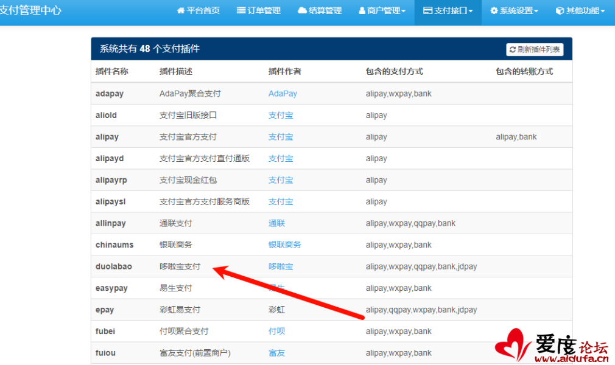Screen dimensions: 615x365
Task: Open the 支付宝 author link in the alipay row
Action: pos(281,137)
